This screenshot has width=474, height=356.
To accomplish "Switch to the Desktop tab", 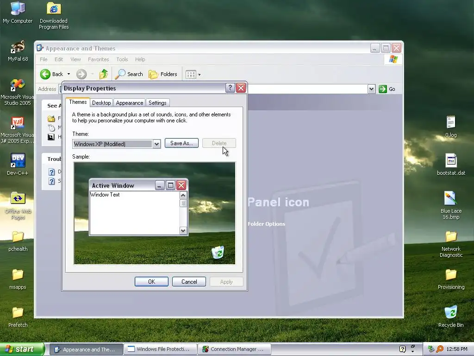I will 101,103.
